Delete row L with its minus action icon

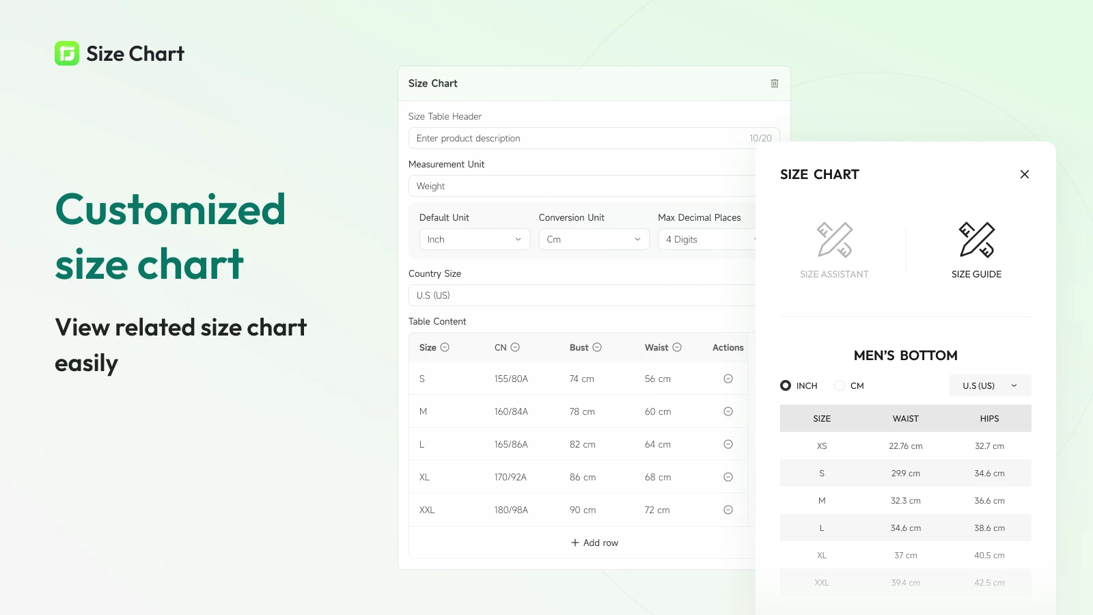(728, 444)
